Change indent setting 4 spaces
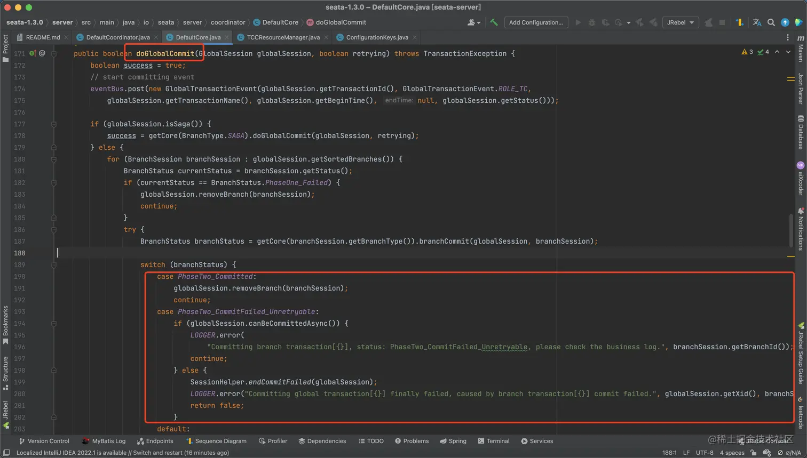Screen dimensions: 807x458 tap(732, 453)
